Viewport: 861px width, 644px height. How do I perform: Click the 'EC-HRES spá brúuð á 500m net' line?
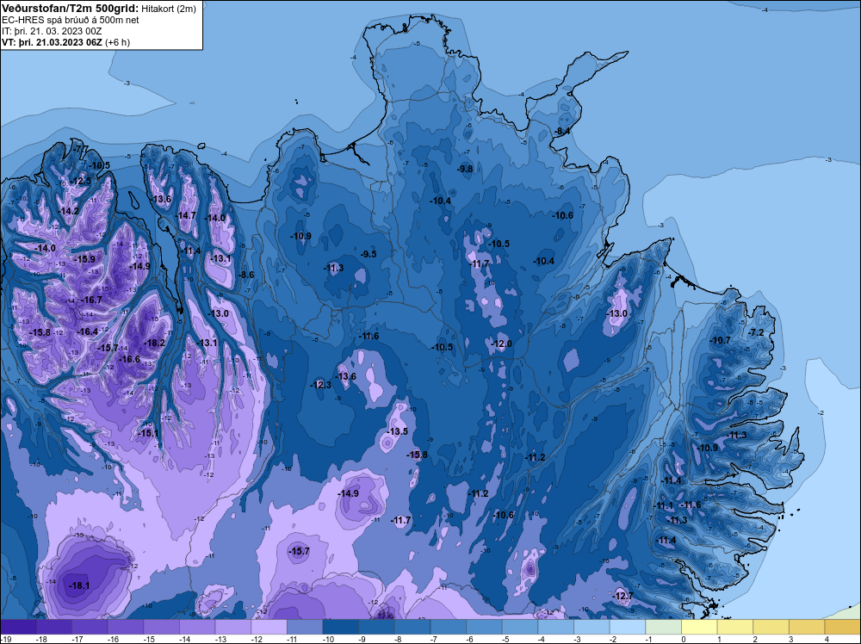(x=71, y=20)
